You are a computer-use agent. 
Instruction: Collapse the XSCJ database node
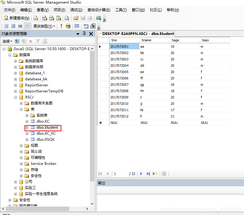(x=15, y=97)
